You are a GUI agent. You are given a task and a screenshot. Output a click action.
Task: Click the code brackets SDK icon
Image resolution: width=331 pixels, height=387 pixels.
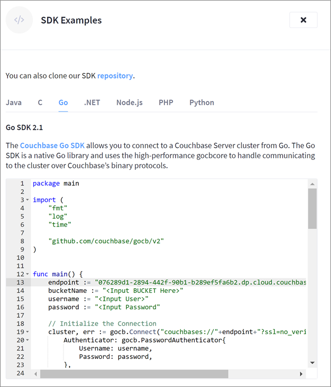tap(19, 20)
